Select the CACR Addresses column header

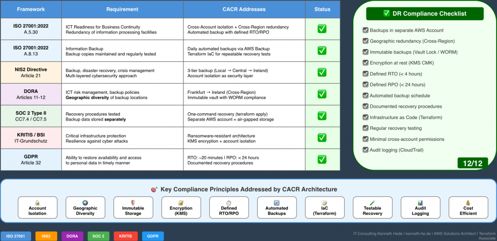click(244, 9)
